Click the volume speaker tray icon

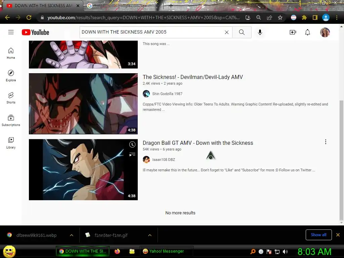285,252
